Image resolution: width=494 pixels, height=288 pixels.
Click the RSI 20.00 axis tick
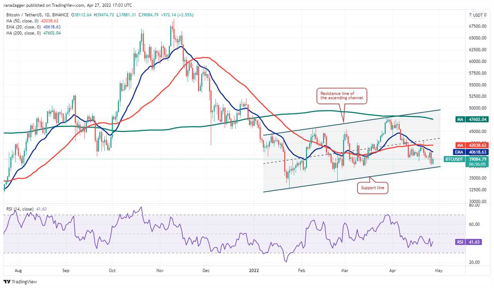(474, 262)
